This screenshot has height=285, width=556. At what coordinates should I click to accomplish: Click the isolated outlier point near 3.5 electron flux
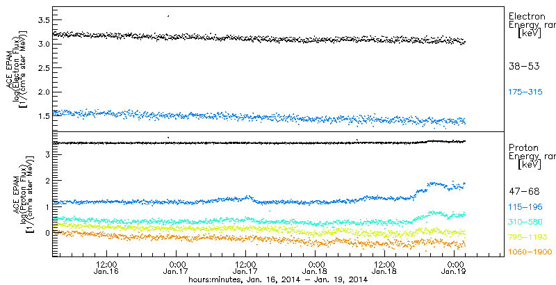click(168, 16)
